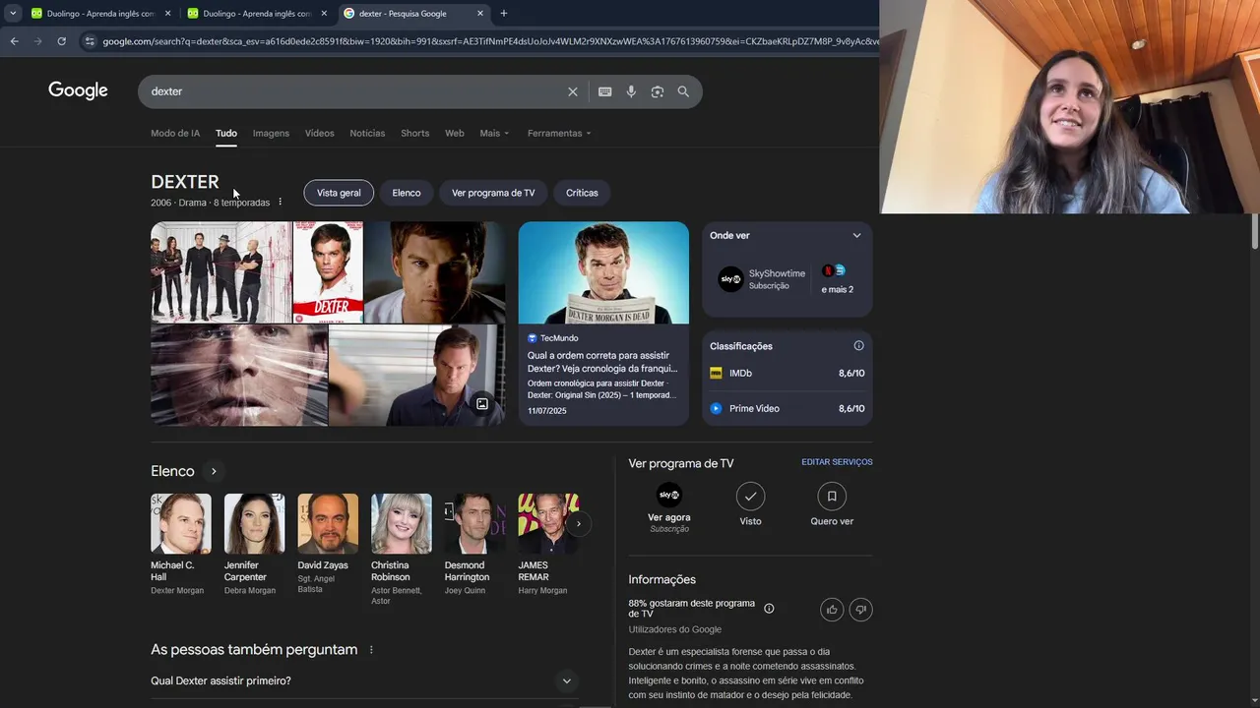Select the Web tab
Viewport: 1260px width, 708px height.
click(x=454, y=133)
